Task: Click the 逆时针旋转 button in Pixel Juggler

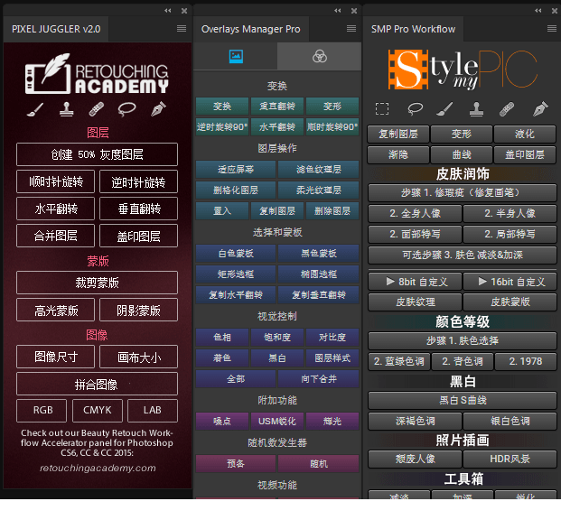Action: pyautogui.click(x=138, y=181)
